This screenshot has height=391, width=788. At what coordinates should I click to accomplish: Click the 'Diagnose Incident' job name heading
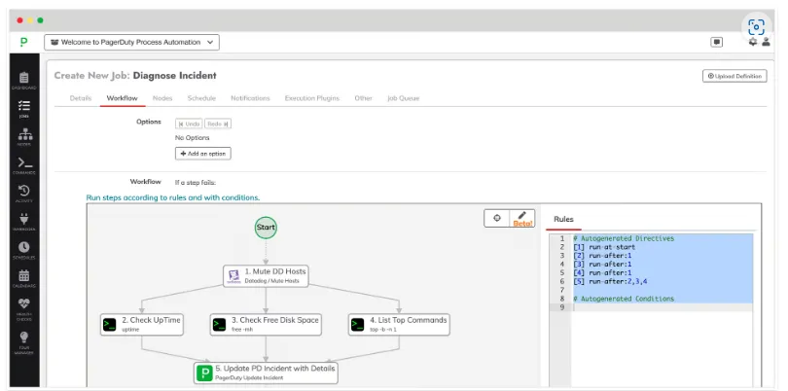click(174, 76)
